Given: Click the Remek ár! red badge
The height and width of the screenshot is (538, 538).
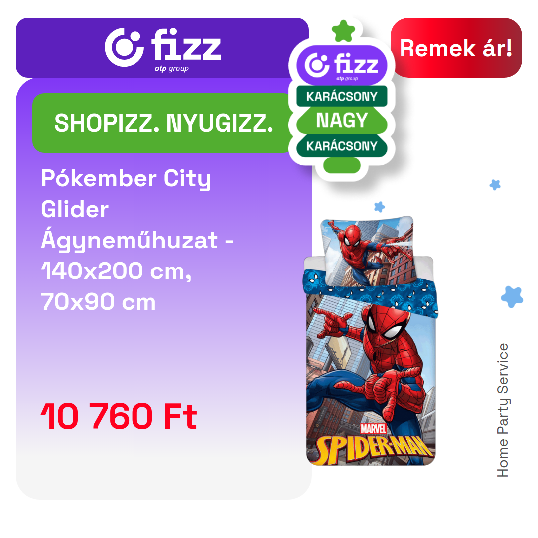Looking at the screenshot, I should [456, 48].
